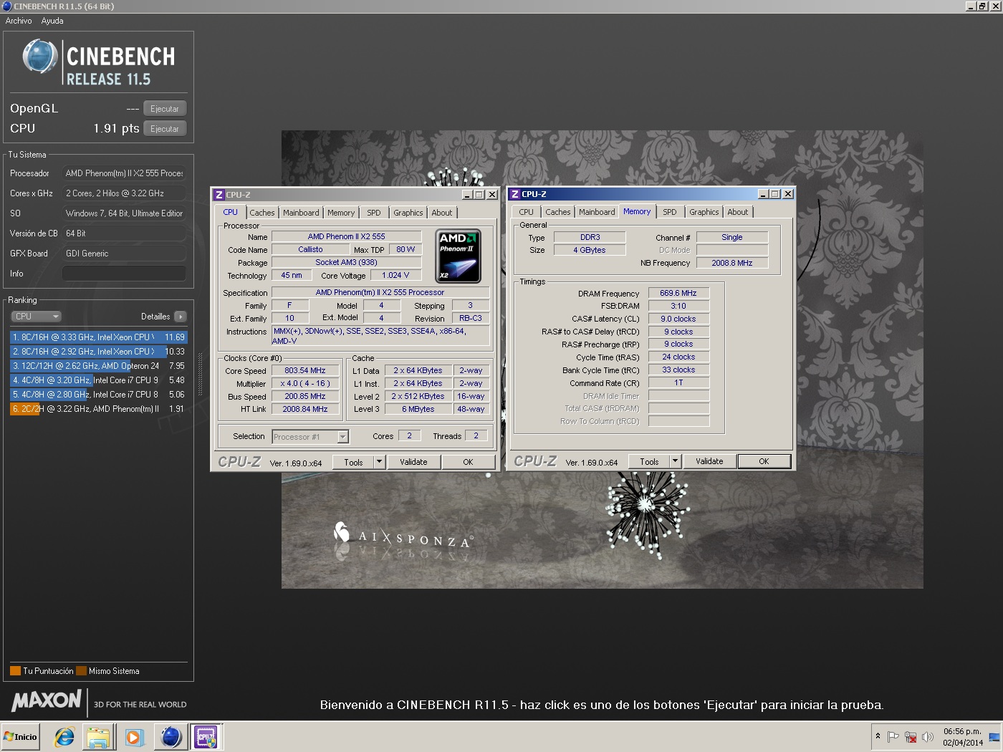
Task: Click the Detalles arrow button in Ranking
Action: [x=181, y=317]
